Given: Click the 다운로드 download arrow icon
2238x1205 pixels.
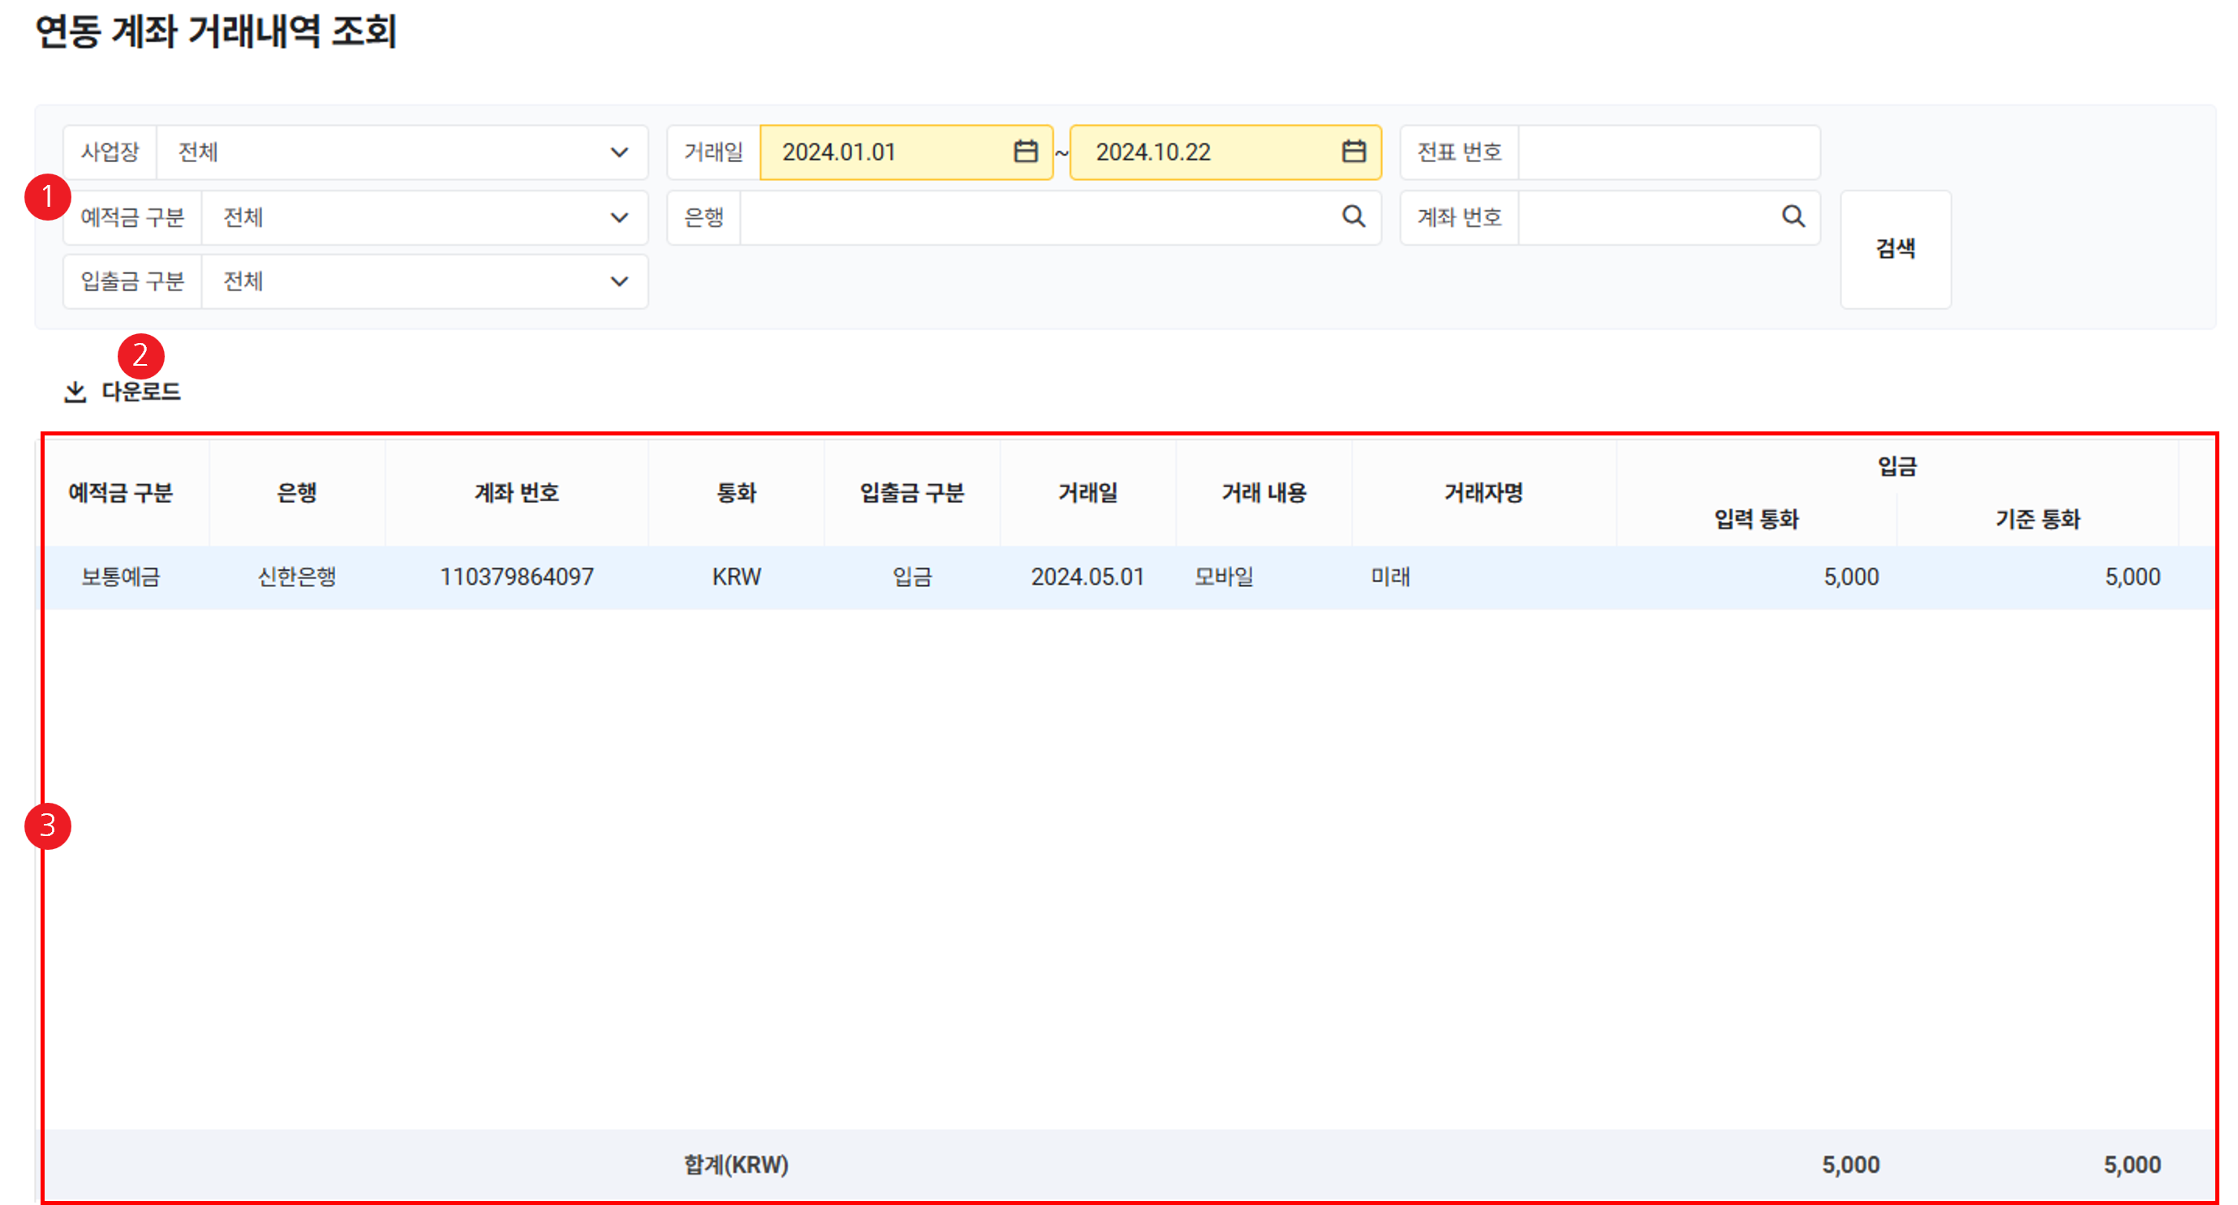Looking at the screenshot, I should click(75, 392).
